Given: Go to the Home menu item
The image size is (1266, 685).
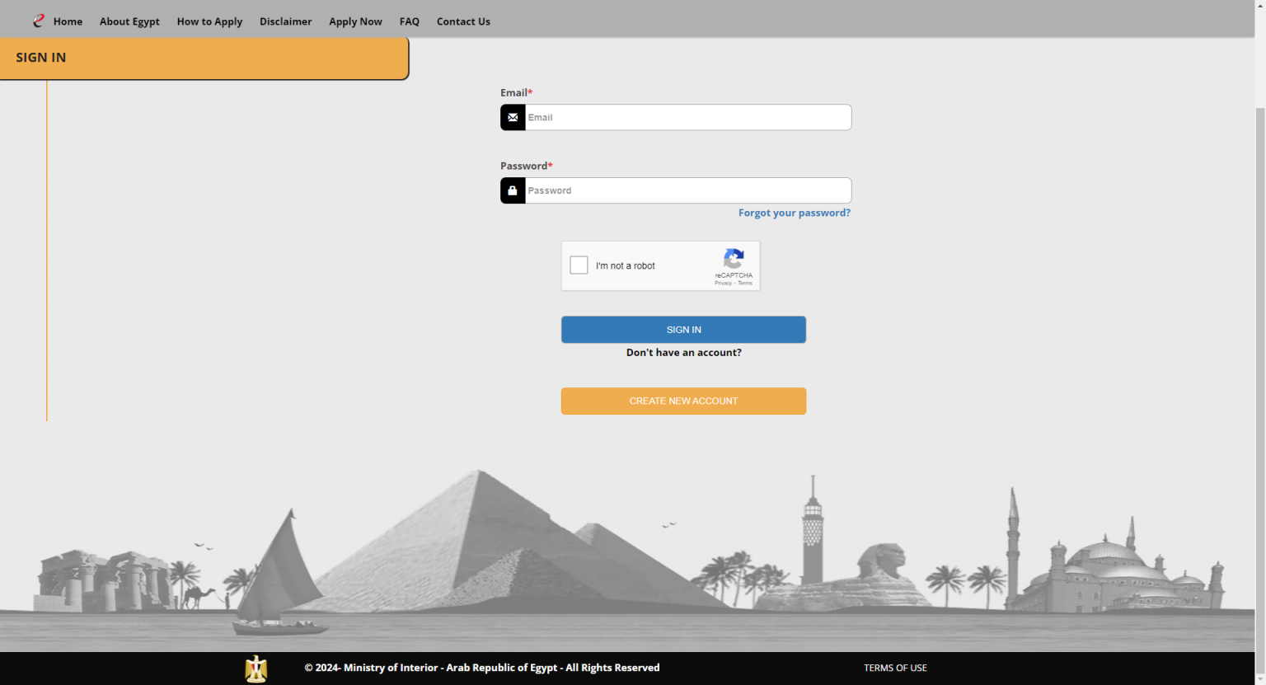Looking at the screenshot, I should coord(68,21).
